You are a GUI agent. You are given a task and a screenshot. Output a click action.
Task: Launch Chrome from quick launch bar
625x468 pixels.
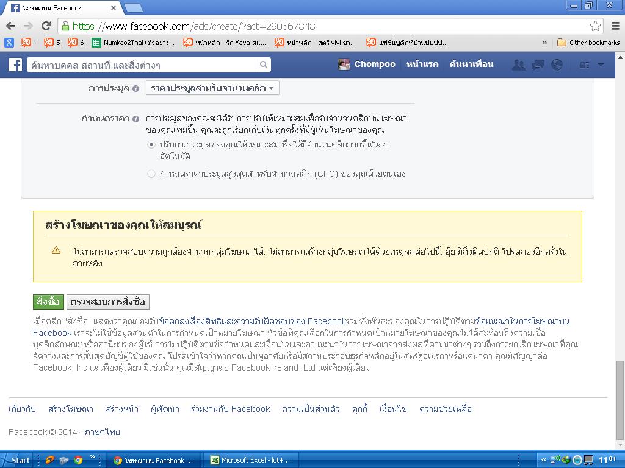(x=79, y=461)
